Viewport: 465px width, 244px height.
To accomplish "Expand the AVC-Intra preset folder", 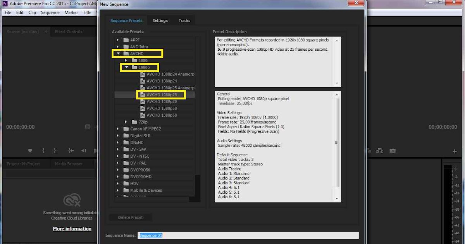I will 118,47.
